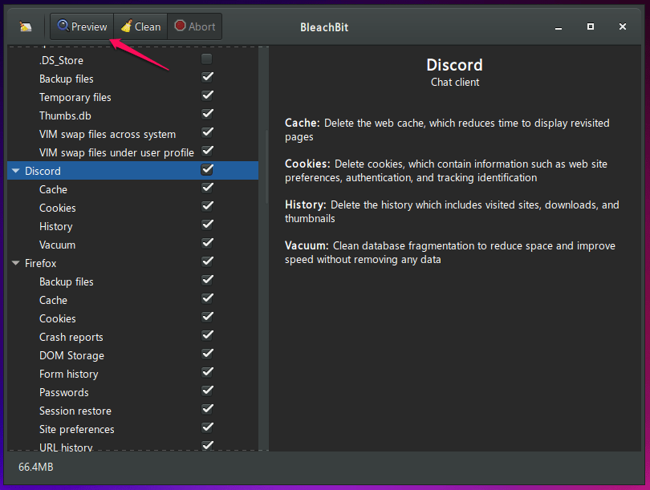The height and width of the screenshot is (490, 650).
Task: Select URL history row label
Action: click(x=66, y=447)
